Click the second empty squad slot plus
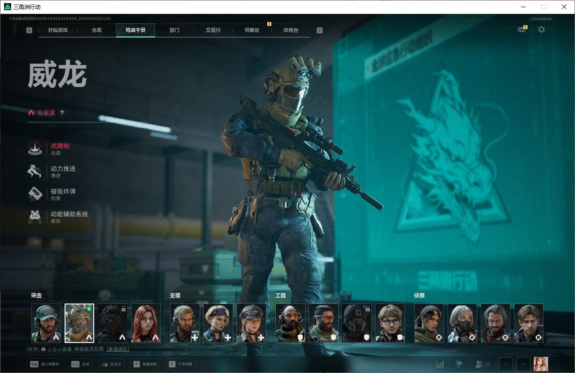This screenshot has width=575, height=373. [x=523, y=364]
